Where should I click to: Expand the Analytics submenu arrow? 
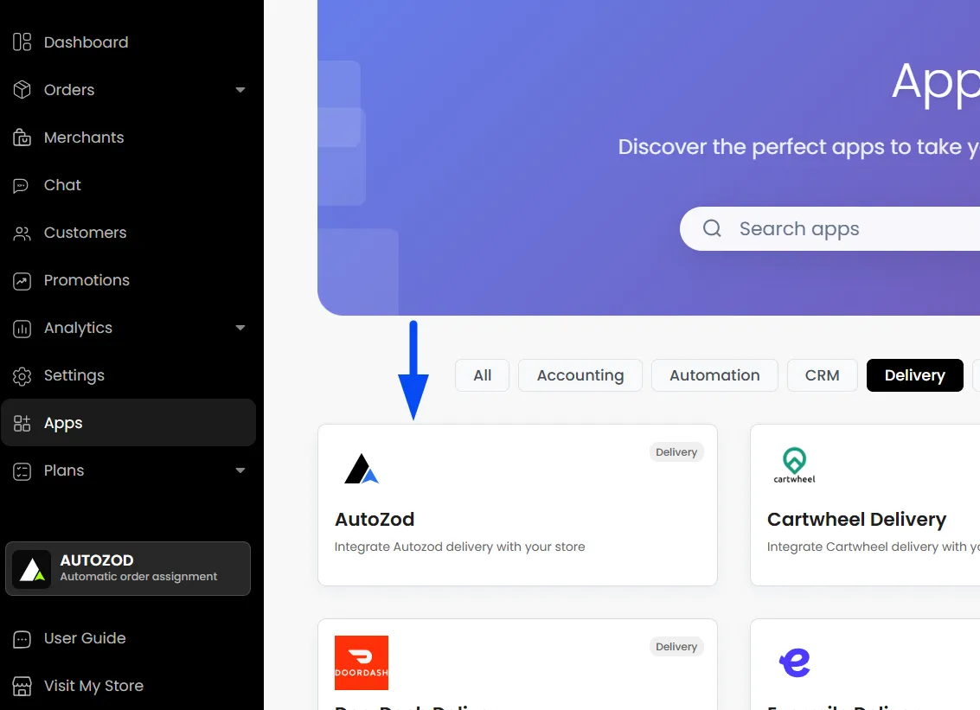point(240,328)
